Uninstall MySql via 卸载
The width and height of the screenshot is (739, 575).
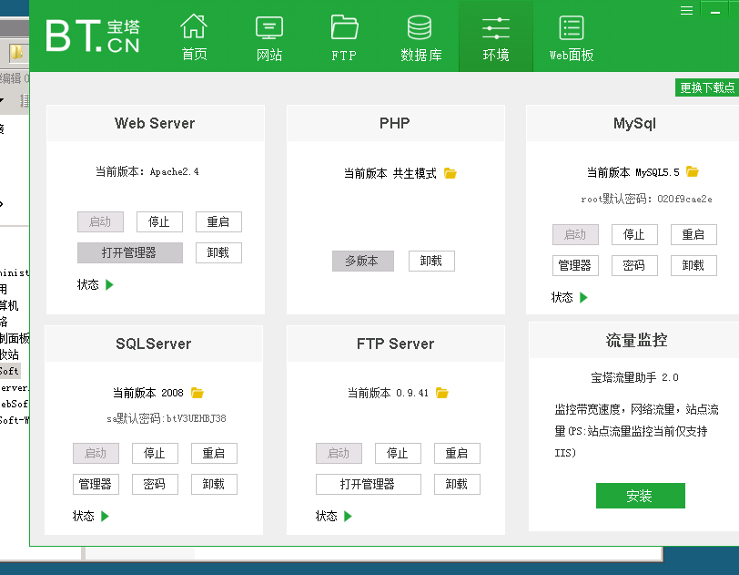point(693,265)
